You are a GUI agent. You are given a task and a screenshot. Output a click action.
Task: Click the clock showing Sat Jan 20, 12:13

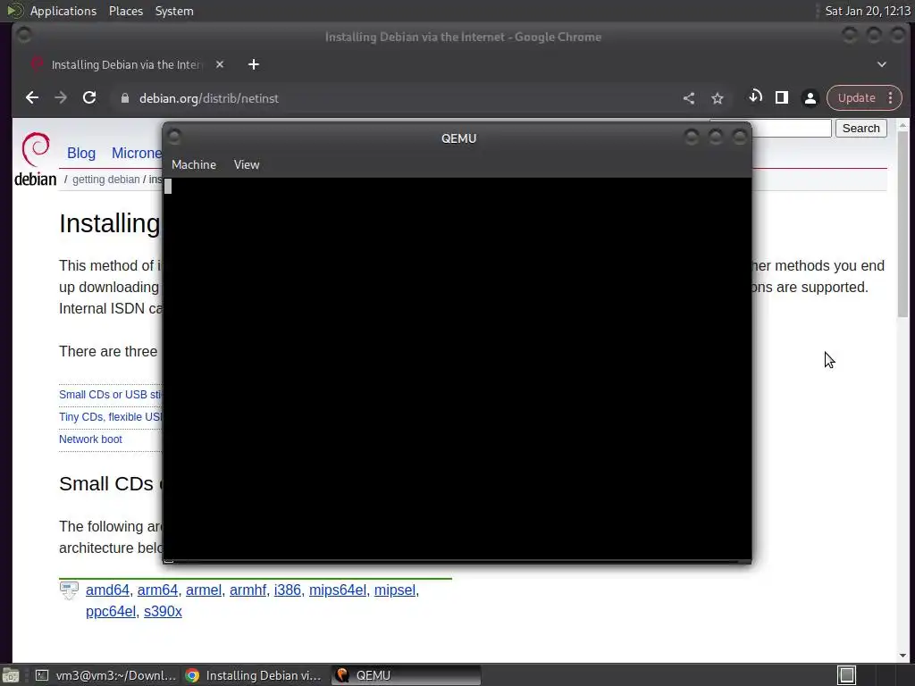coord(867,11)
